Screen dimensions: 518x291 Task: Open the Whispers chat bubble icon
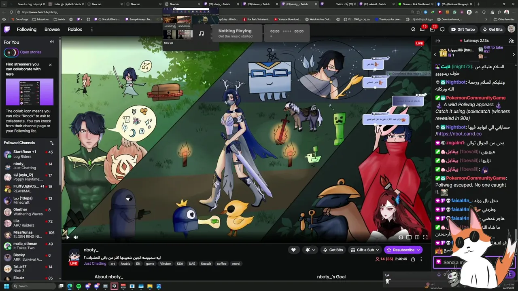click(x=442, y=29)
